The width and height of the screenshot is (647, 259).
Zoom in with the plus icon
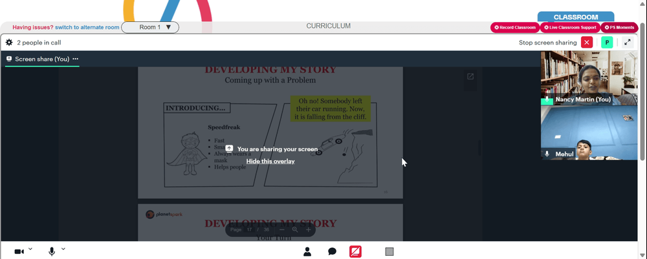(x=308, y=230)
